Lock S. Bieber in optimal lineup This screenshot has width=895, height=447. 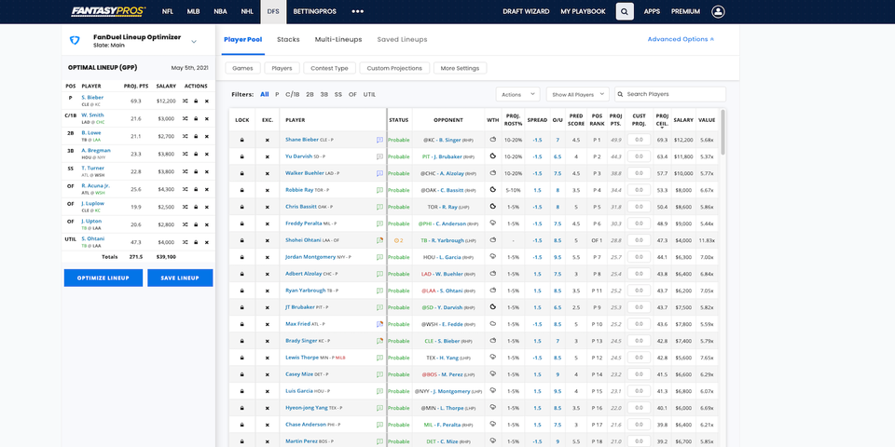(196, 101)
